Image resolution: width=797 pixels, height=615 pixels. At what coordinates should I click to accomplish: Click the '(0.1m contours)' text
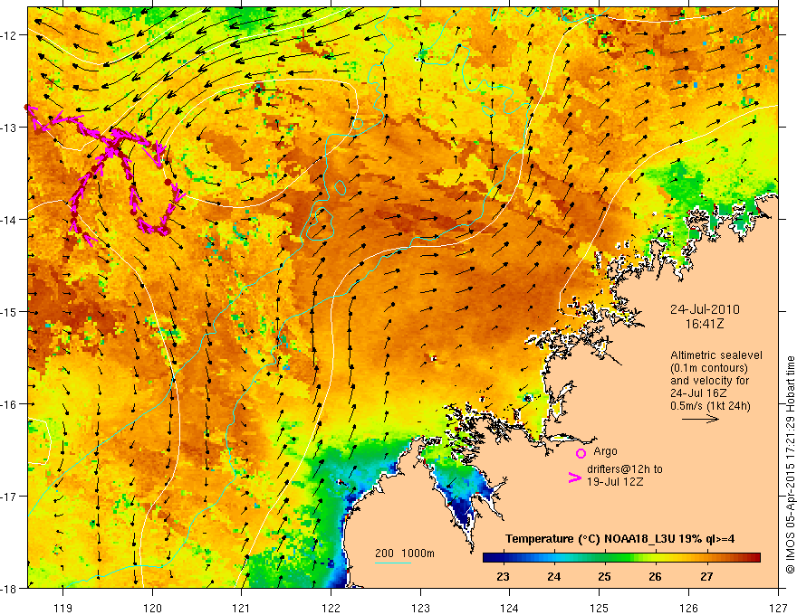[x=709, y=368]
